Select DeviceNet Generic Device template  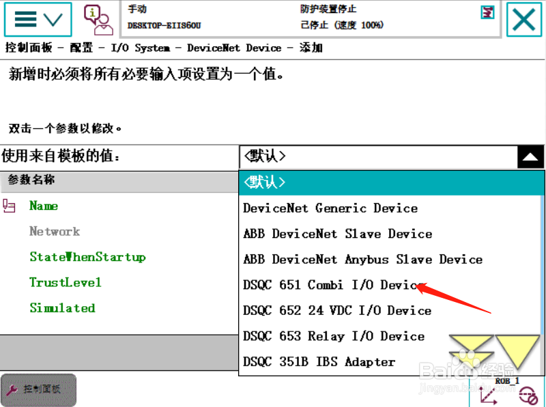click(x=330, y=208)
